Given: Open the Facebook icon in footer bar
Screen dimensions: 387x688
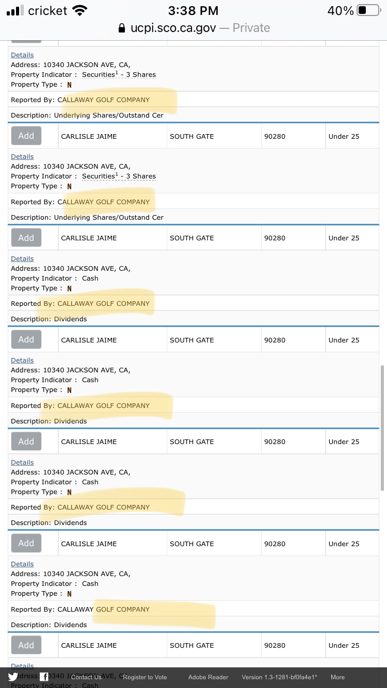Looking at the screenshot, I should point(44,677).
